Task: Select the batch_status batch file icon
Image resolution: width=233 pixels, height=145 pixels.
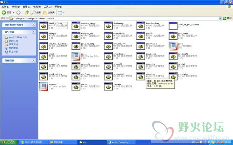Action: [x=43, y=26]
